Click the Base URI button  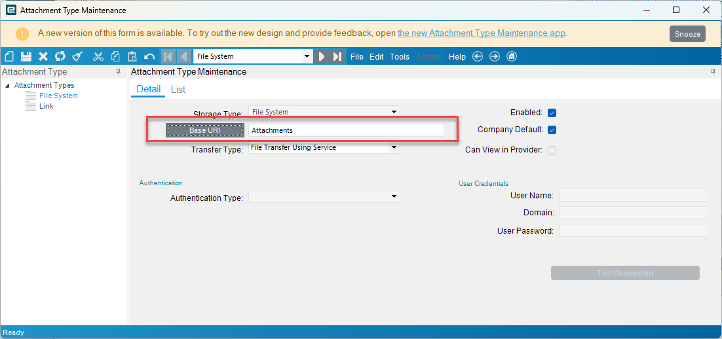pyautogui.click(x=205, y=130)
